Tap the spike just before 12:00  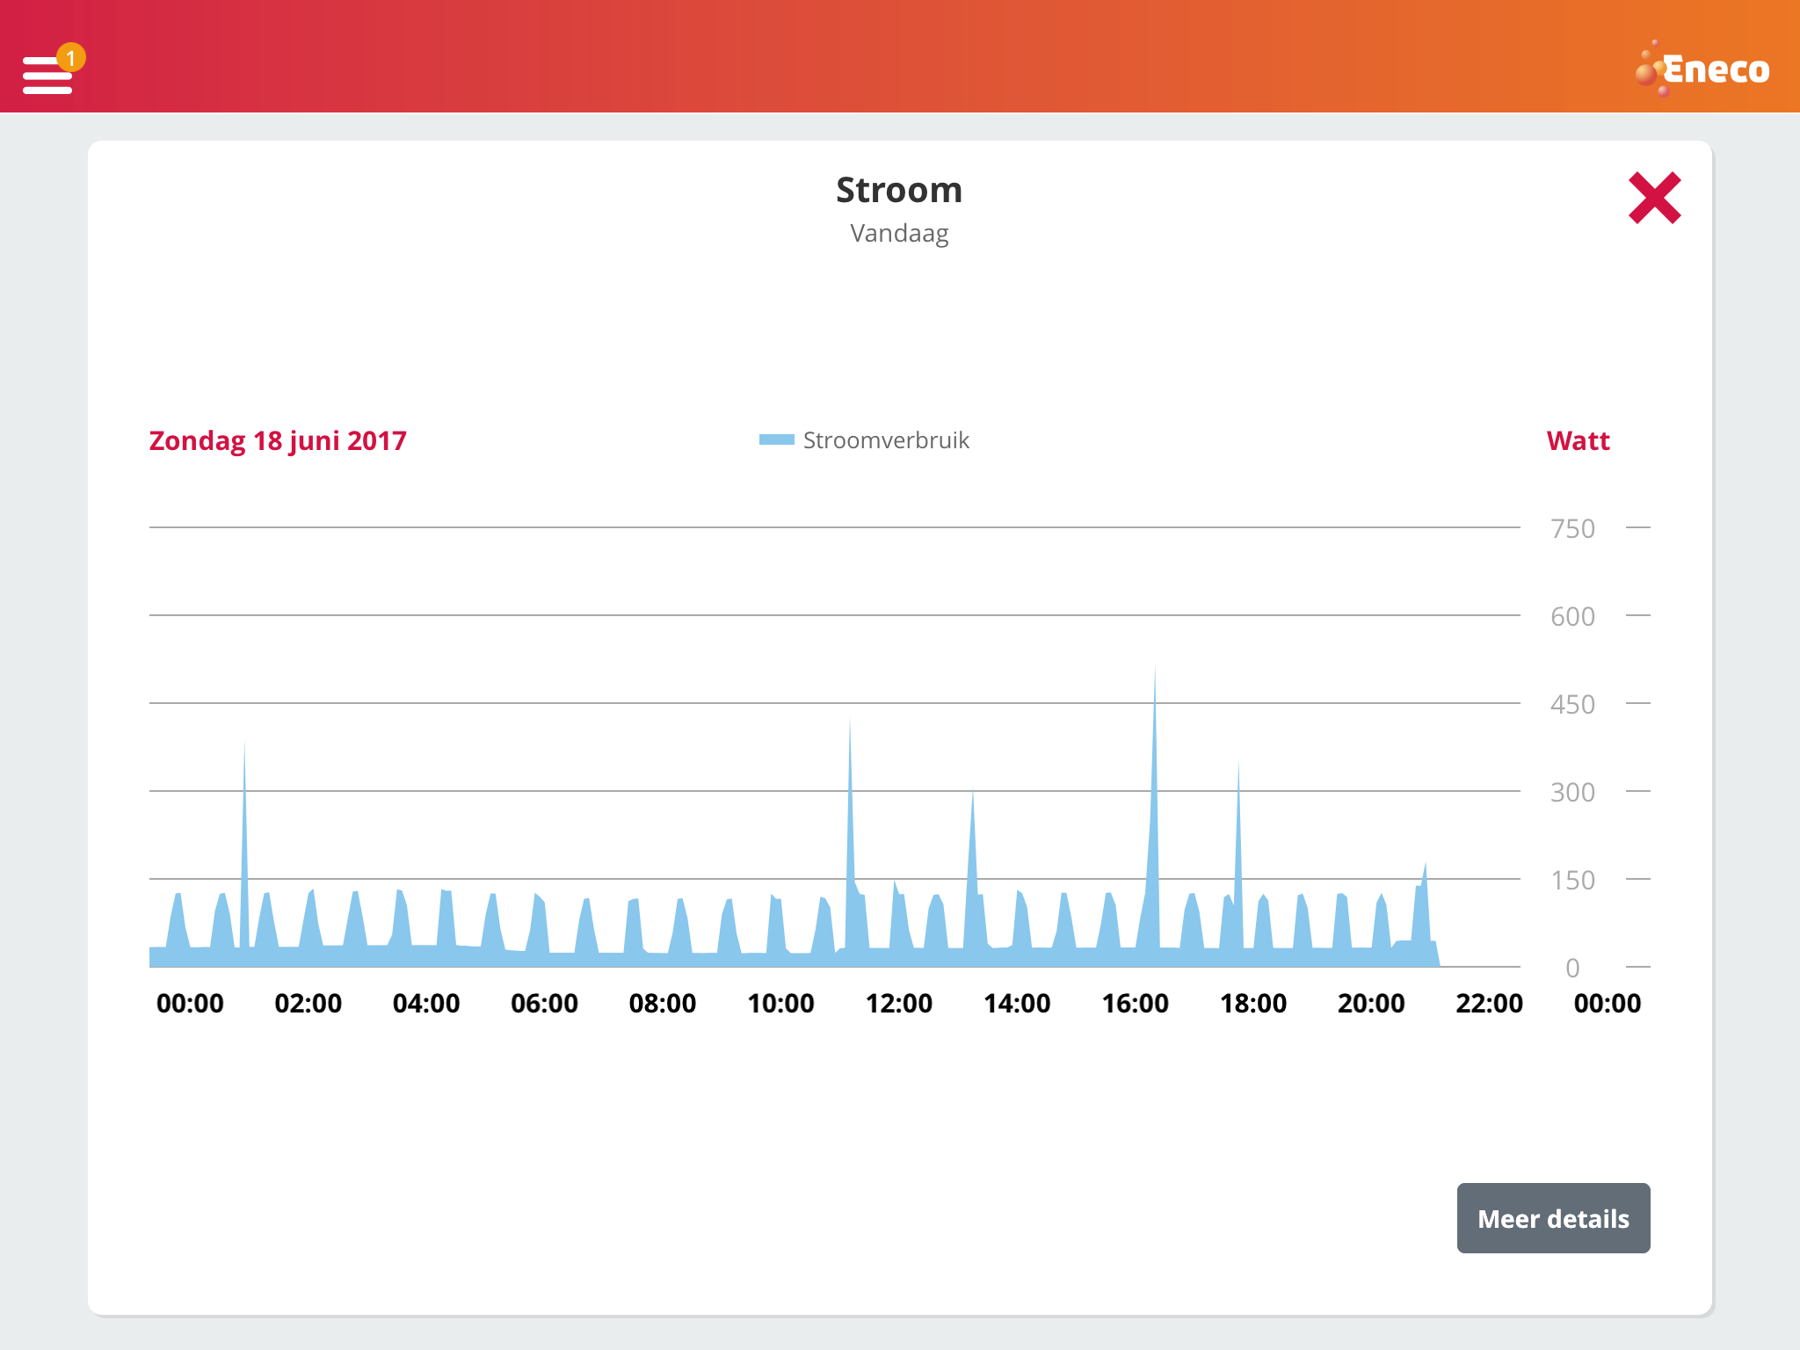[850, 817]
